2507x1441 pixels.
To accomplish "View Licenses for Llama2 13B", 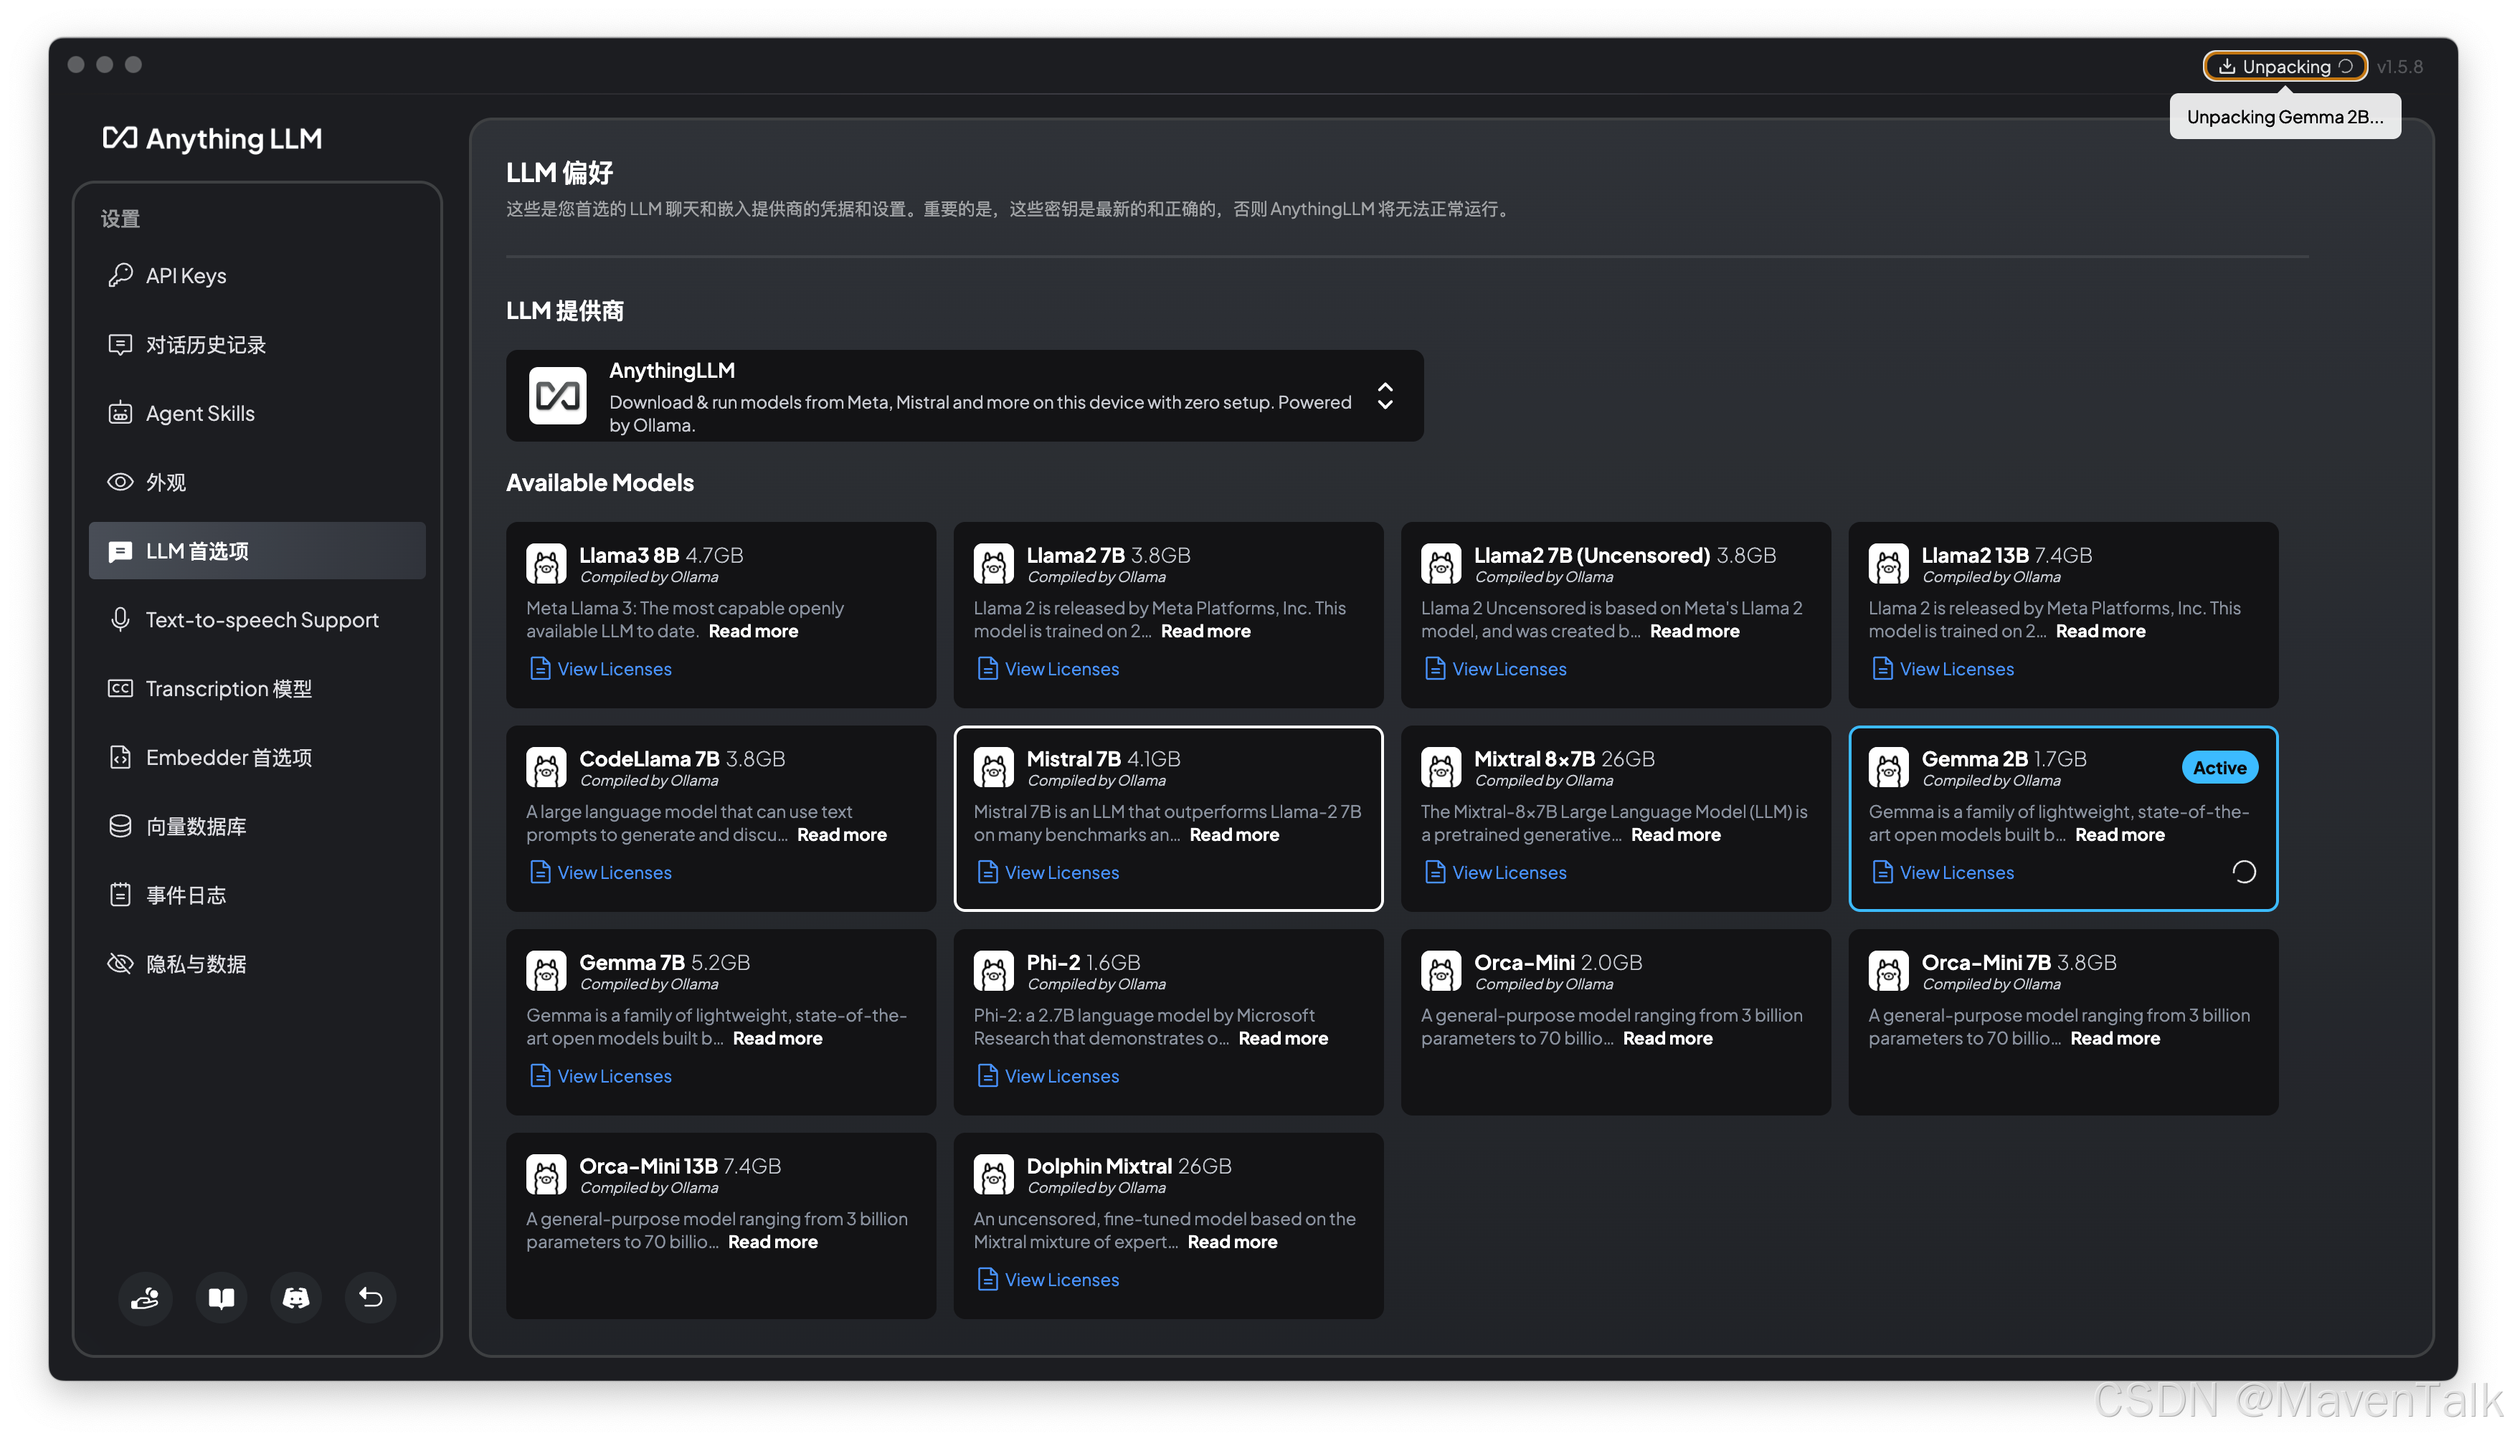I will [x=1943, y=669].
